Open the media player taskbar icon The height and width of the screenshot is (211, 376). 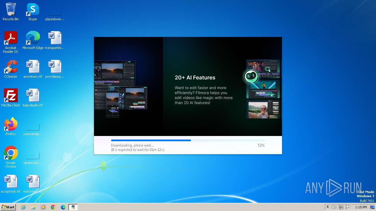click(43, 207)
